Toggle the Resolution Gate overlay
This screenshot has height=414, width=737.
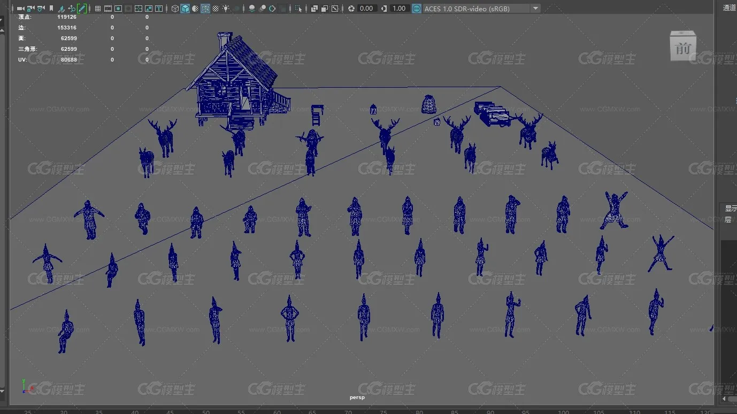pyautogui.click(x=118, y=9)
